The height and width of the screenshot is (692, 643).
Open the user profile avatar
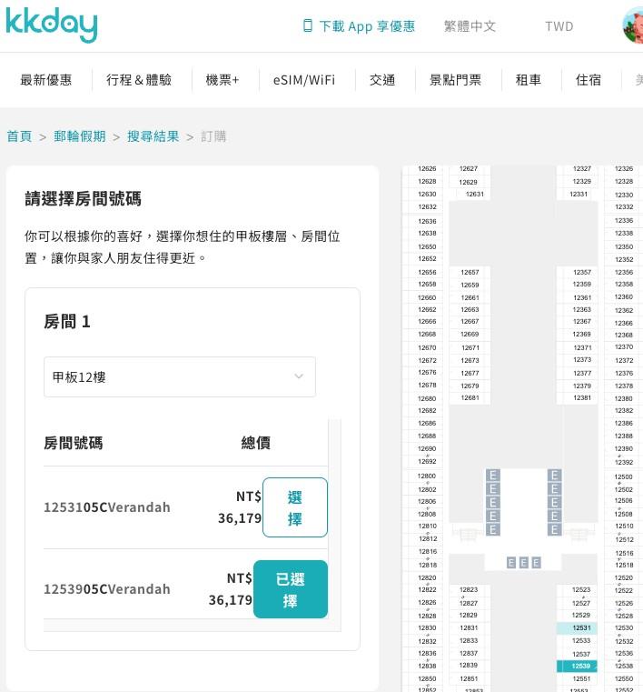[x=633, y=25]
